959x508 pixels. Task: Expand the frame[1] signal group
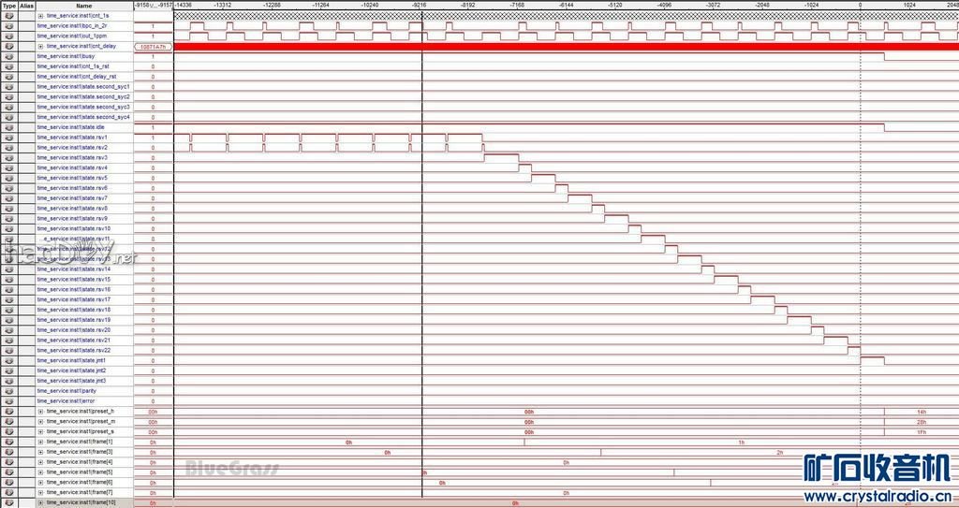[40, 442]
